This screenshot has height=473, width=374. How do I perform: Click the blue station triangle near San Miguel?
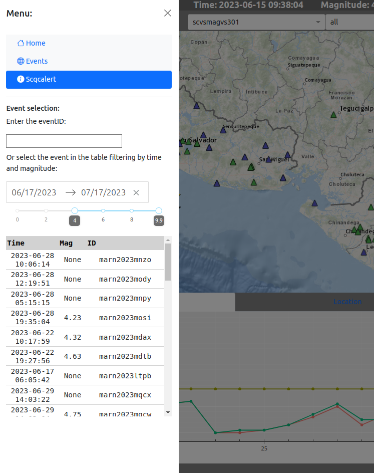269,159
